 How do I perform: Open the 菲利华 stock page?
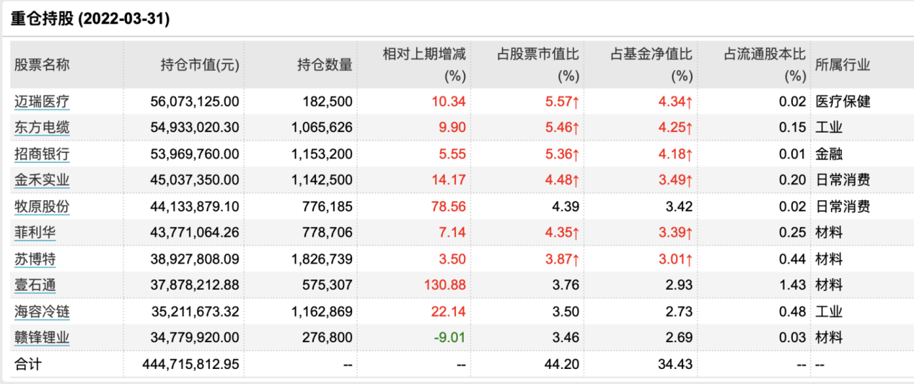35,233
